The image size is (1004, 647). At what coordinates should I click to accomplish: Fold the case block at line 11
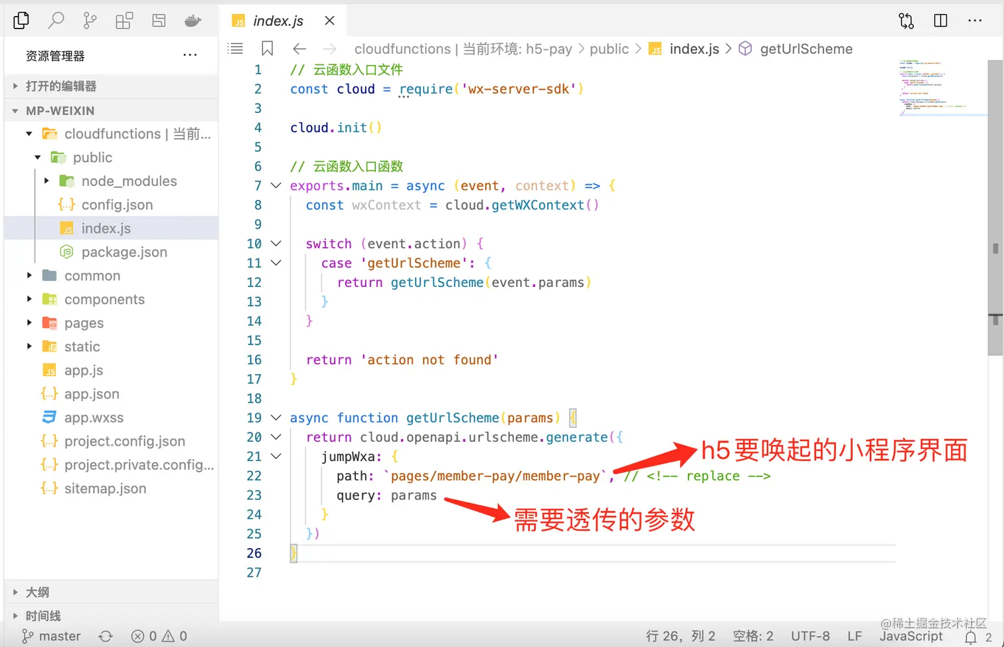[x=276, y=263]
